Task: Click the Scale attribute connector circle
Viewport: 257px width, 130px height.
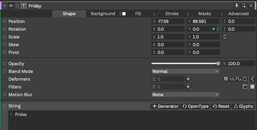Action: click(5, 37)
